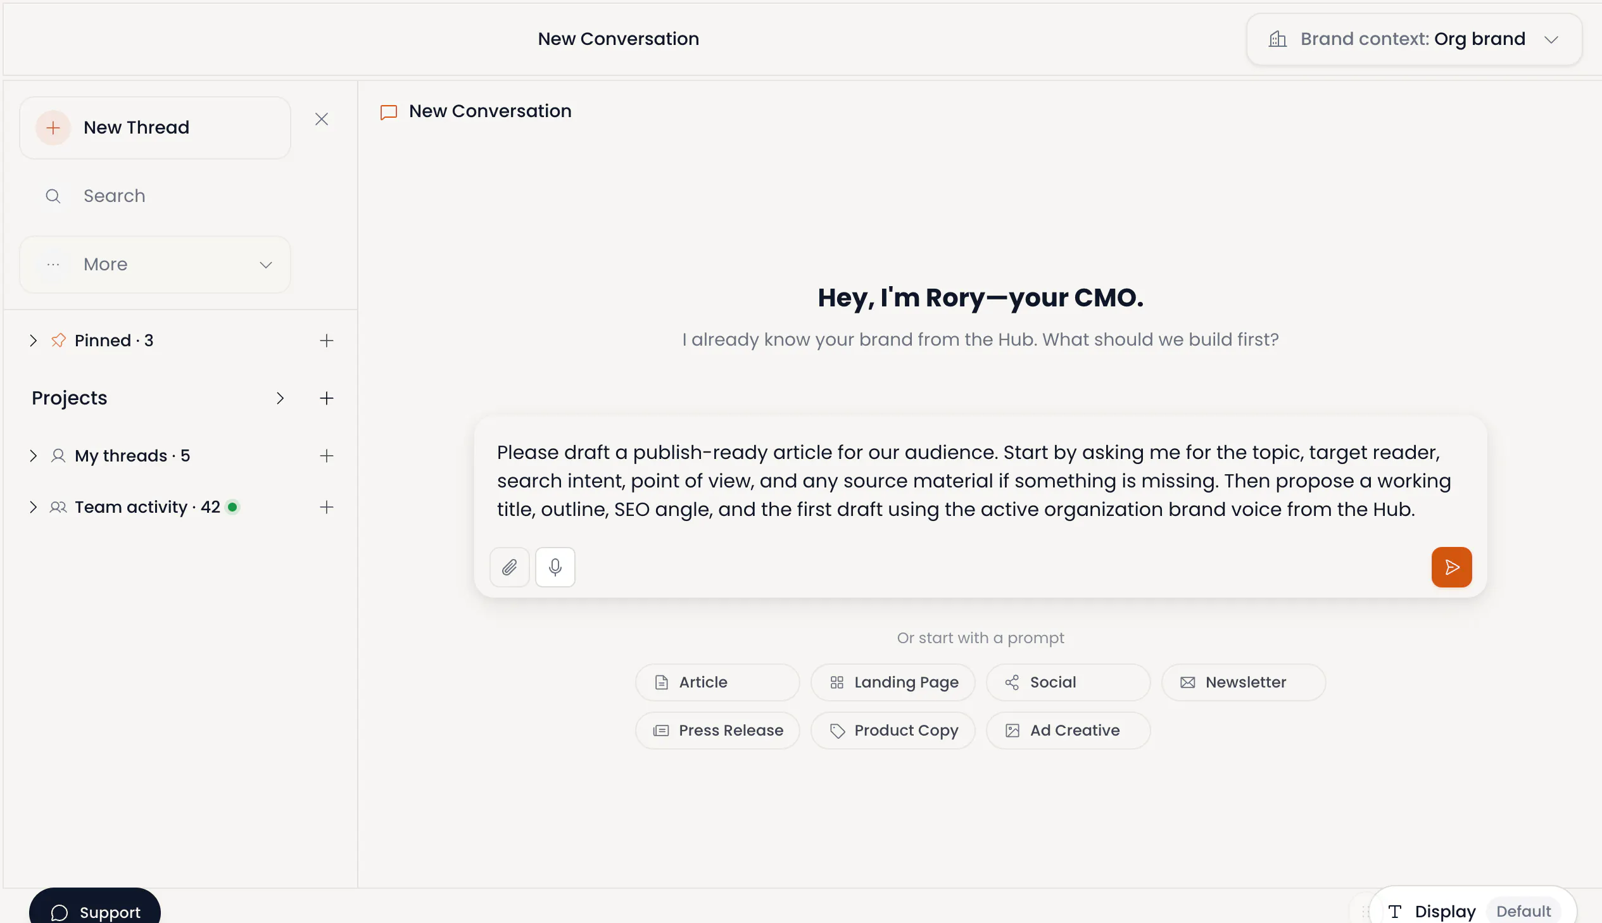
Task: Close the sidebar panel
Action: pyautogui.click(x=322, y=119)
